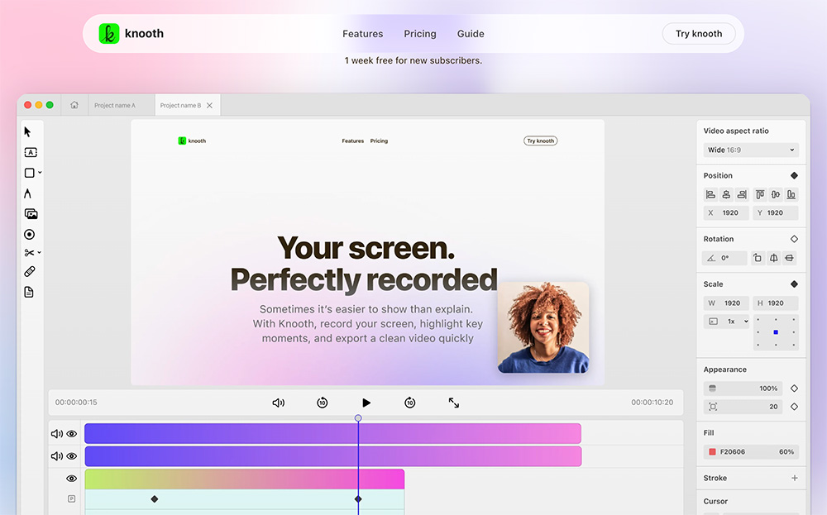The width and height of the screenshot is (827, 515).
Task: Open the 1x scale multiplier dropdown
Action: coord(726,321)
